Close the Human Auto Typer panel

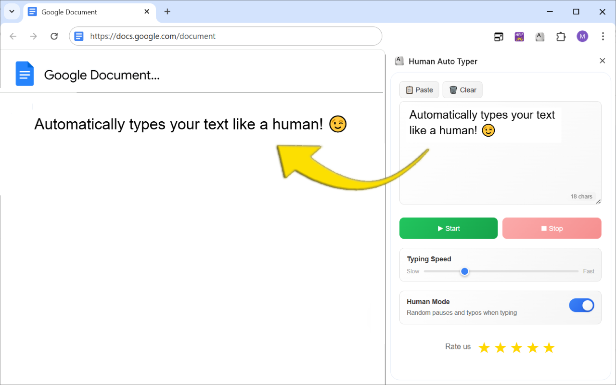point(602,61)
